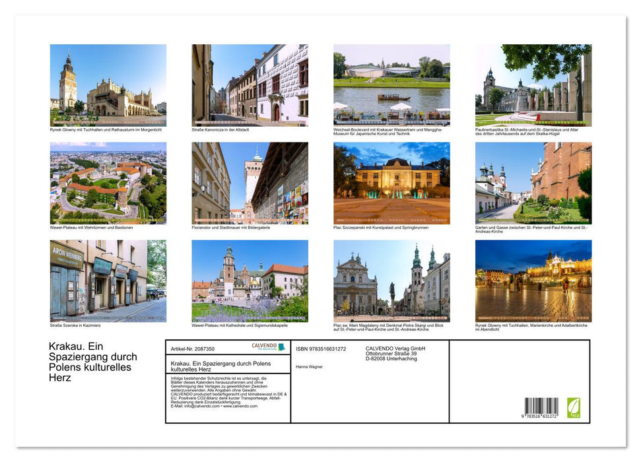This screenshot has width=641, height=462.
Task: Click the green eco leaf logo
Action: pyautogui.click(x=576, y=407)
